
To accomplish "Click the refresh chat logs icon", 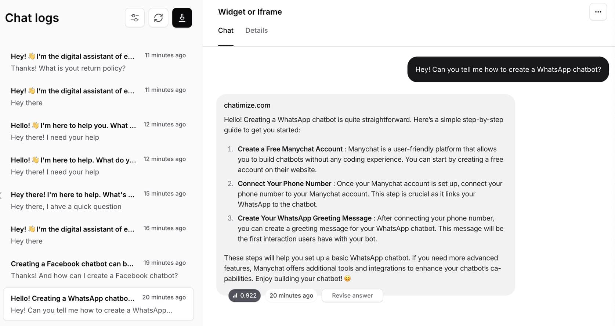I will pos(158,18).
